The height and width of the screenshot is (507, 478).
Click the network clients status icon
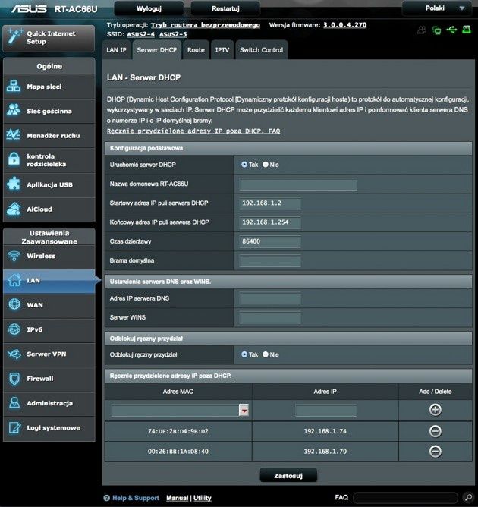pos(436,30)
